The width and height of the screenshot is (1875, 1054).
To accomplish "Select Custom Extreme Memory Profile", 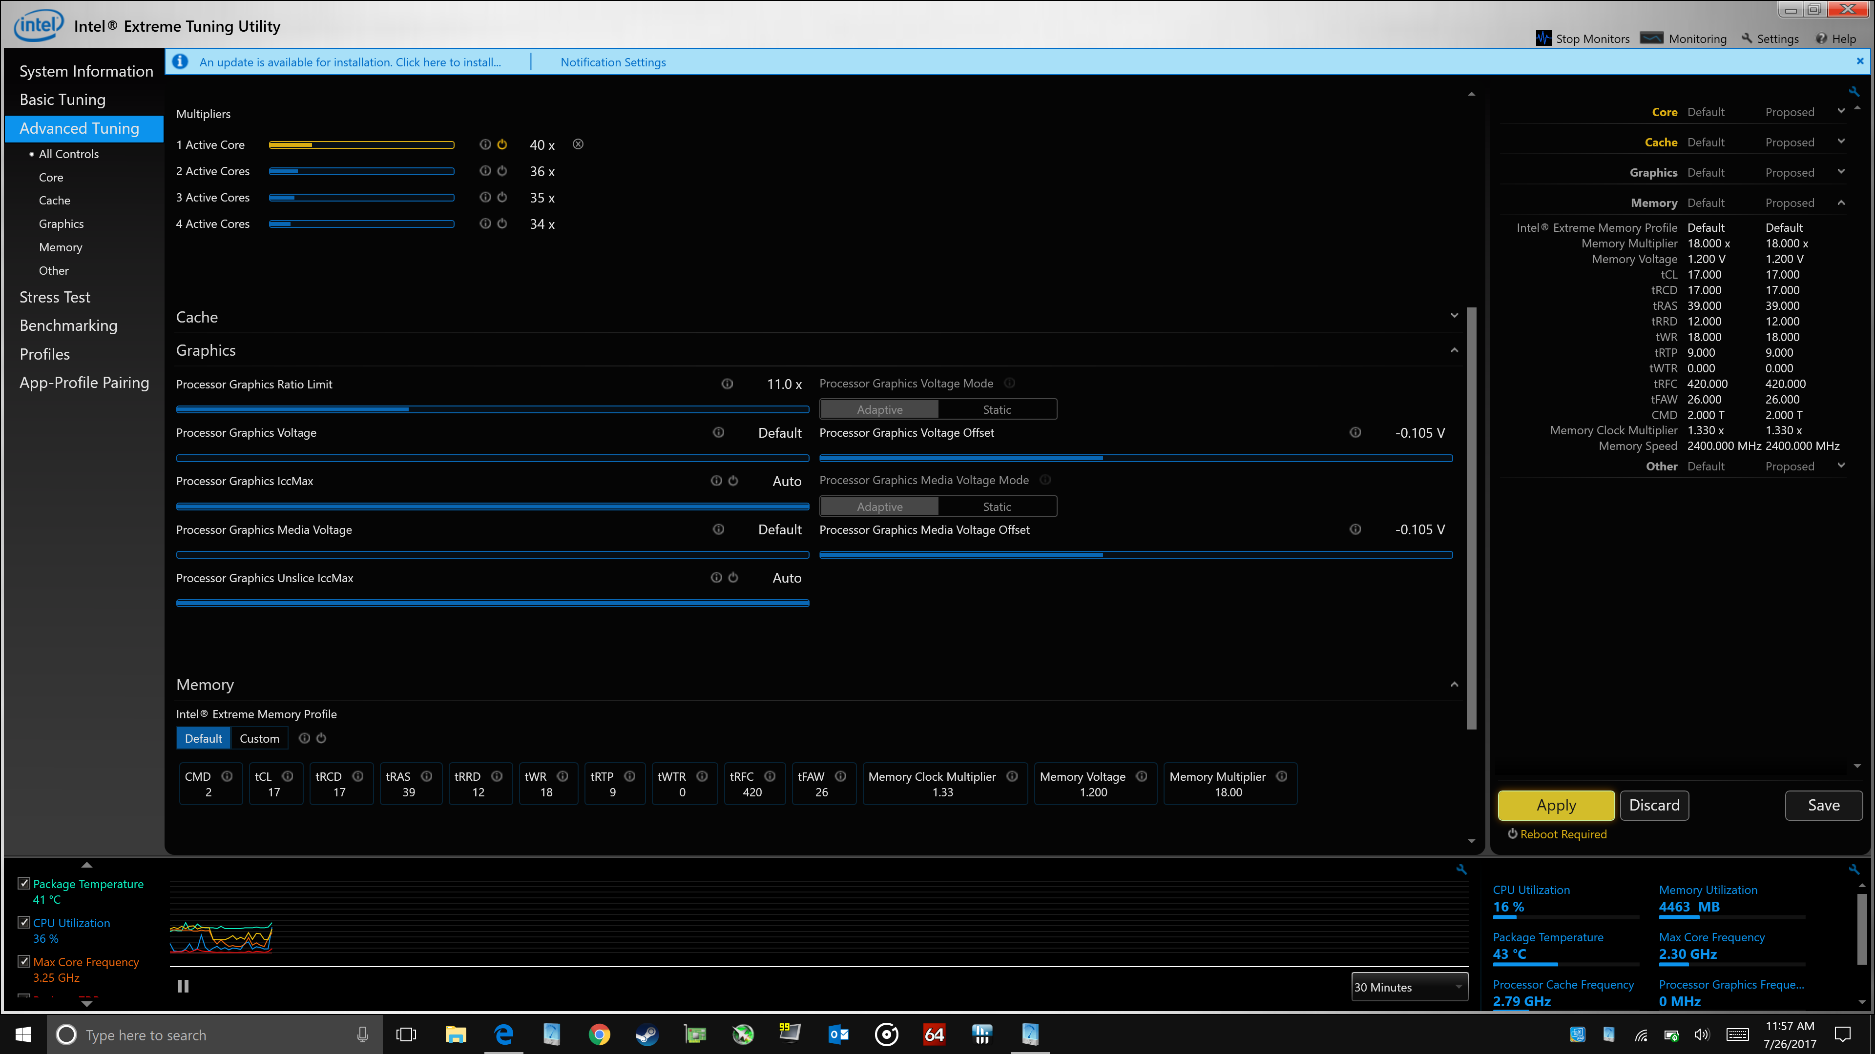I will (x=259, y=738).
